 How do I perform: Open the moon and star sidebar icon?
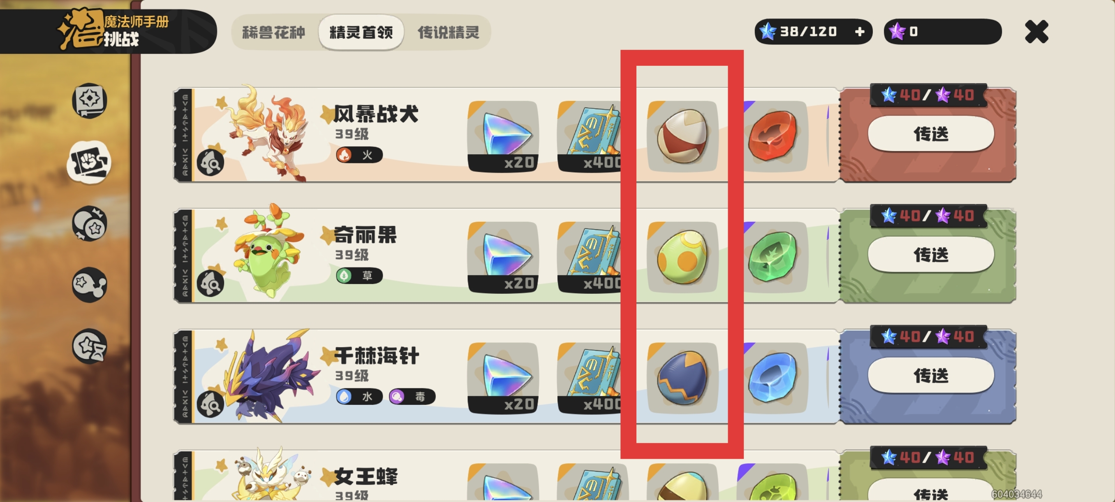click(x=90, y=223)
